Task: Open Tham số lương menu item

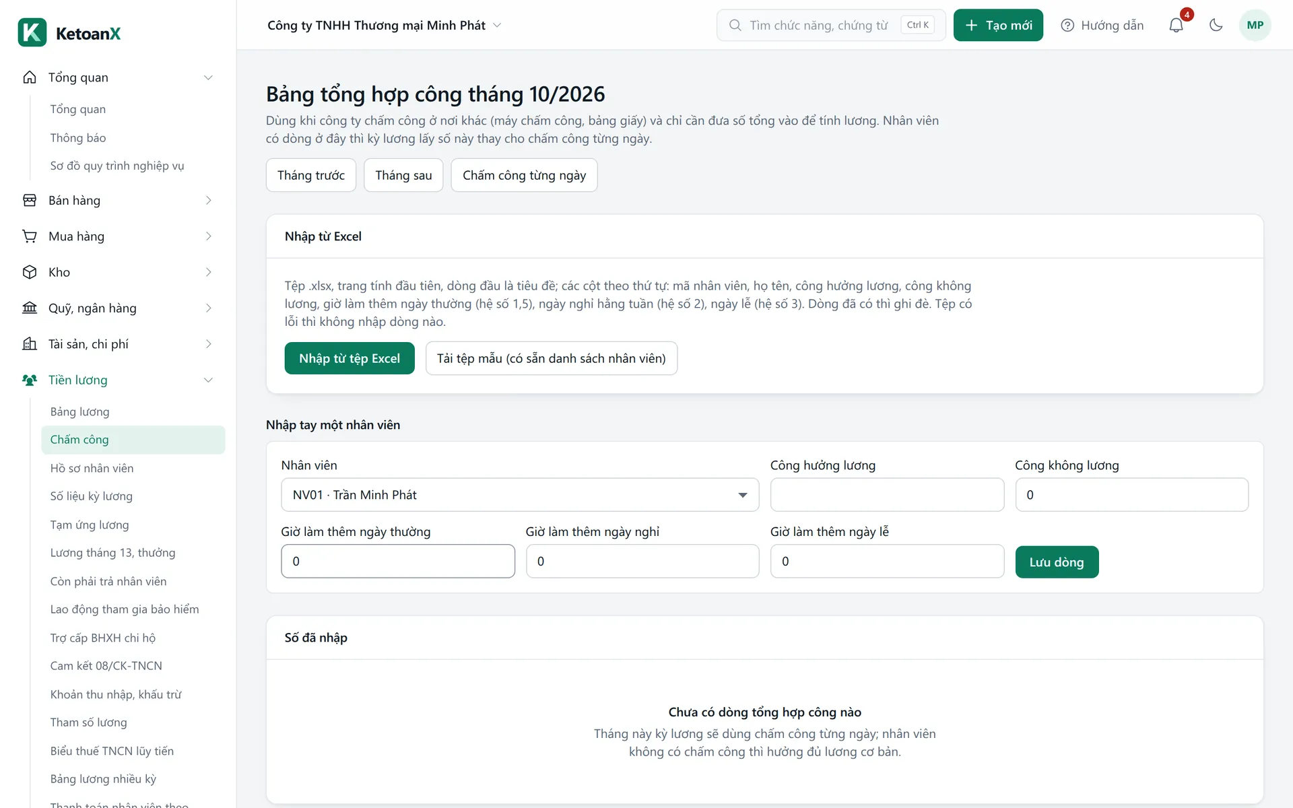Action: point(88,722)
